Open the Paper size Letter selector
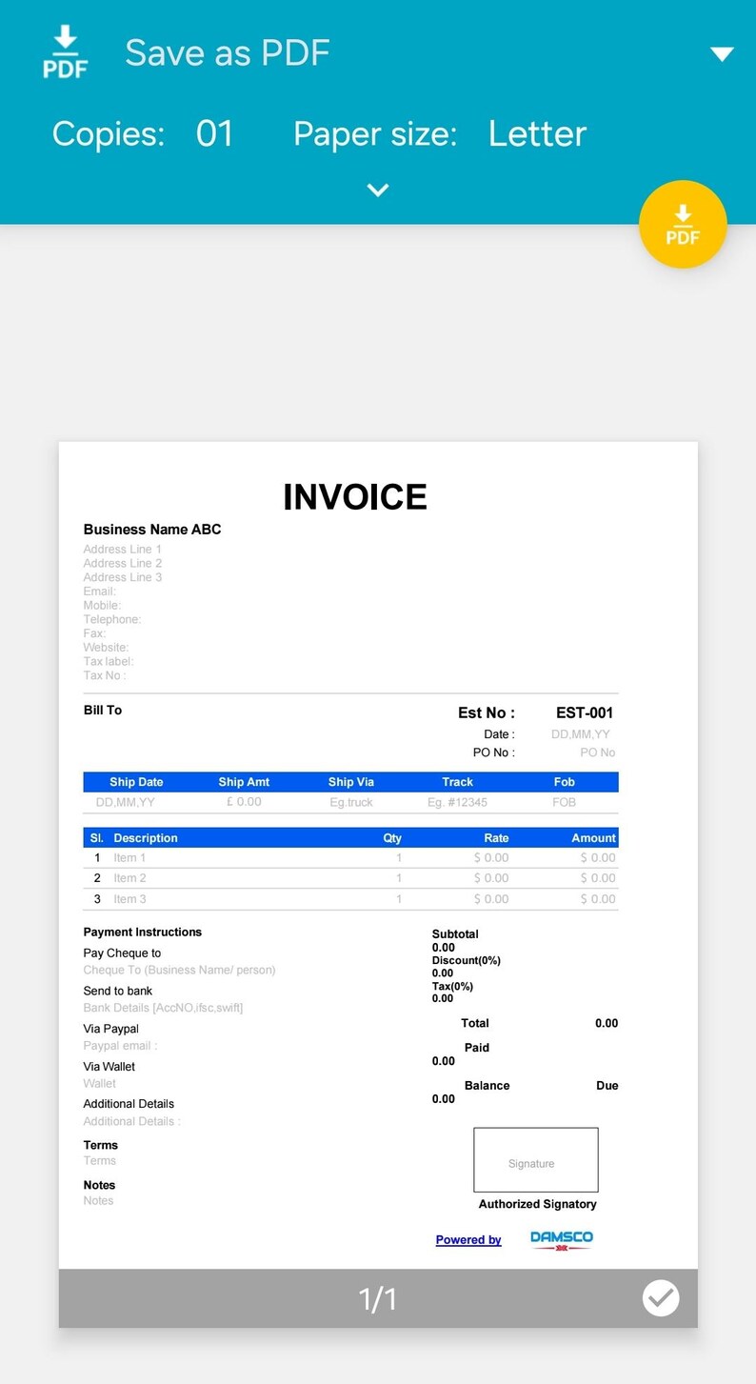The height and width of the screenshot is (1384, 756). click(x=537, y=133)
